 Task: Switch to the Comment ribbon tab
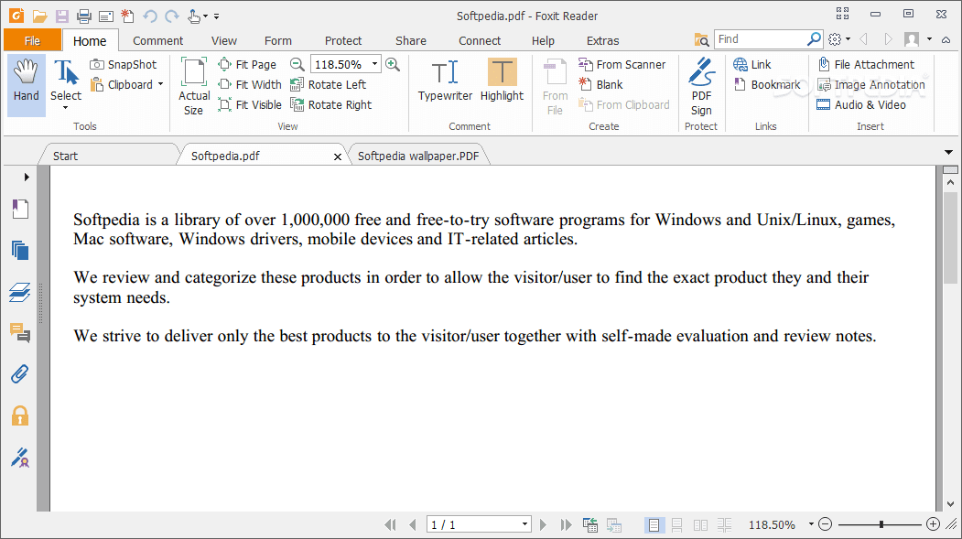157,40
